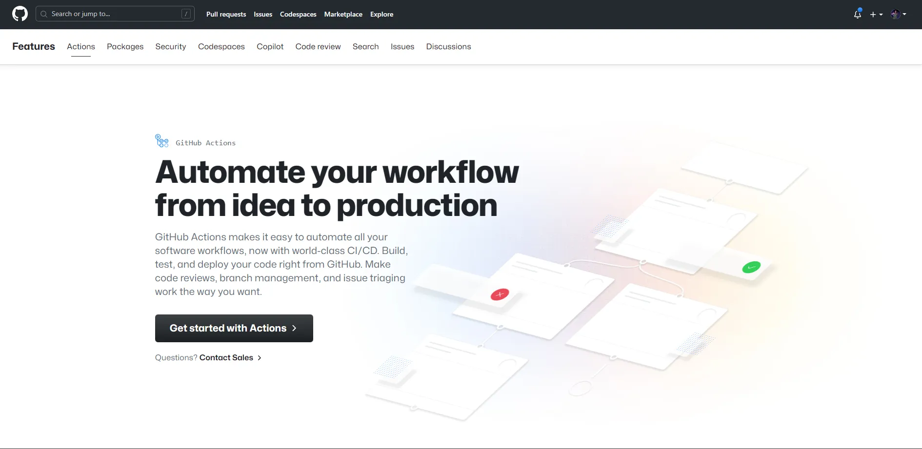The height and width of the screenshot is (449, 922).
Task: Click the green success checkmark badge
Action: coord(751,267)
